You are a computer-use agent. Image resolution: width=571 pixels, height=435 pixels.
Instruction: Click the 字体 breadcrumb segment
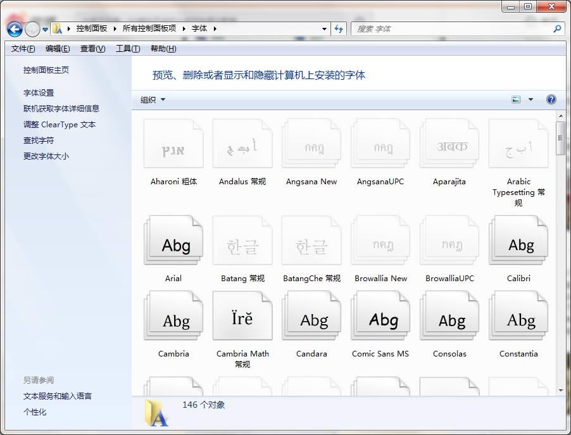[199, 28]
